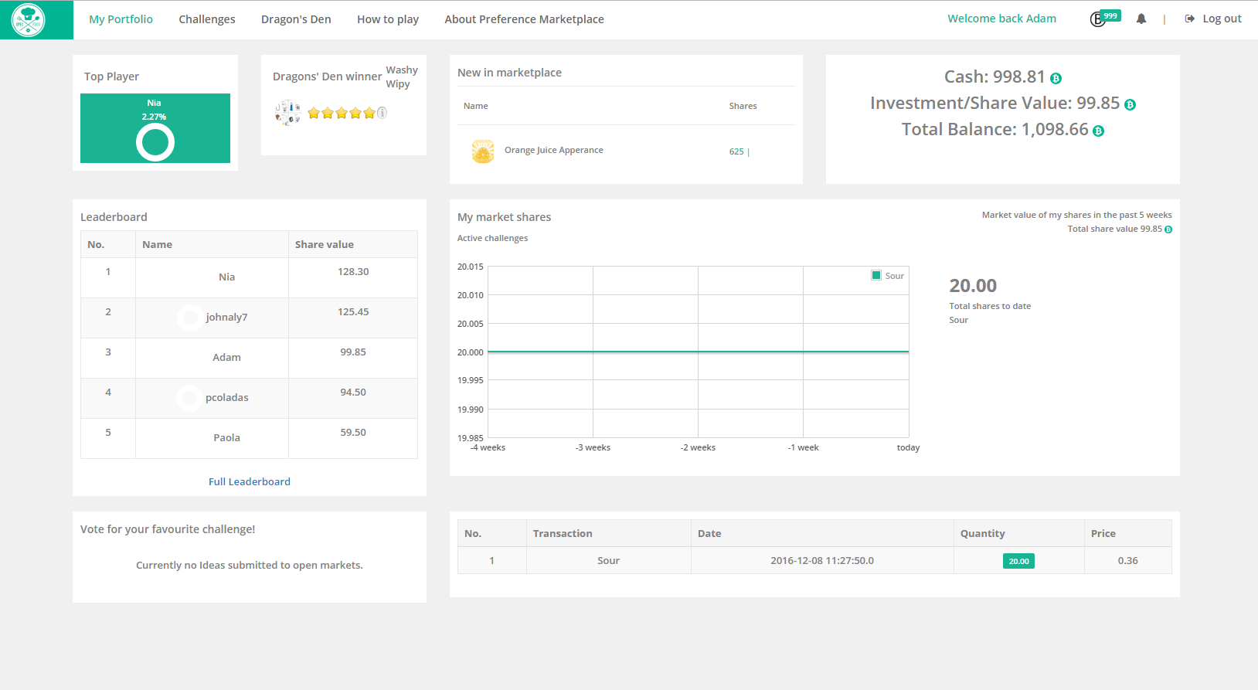This screenshot has width=1258, height=690.
Task: Click the Open Food chef-hat logo
Action: tap(29, 20)
